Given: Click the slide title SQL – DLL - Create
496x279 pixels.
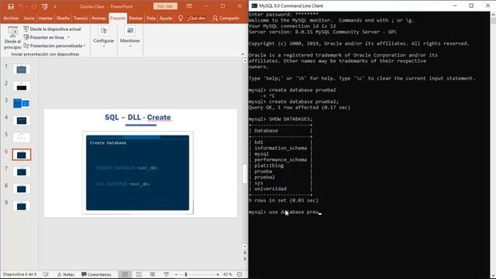Looking at the screenshot, I should pos(138,117).
